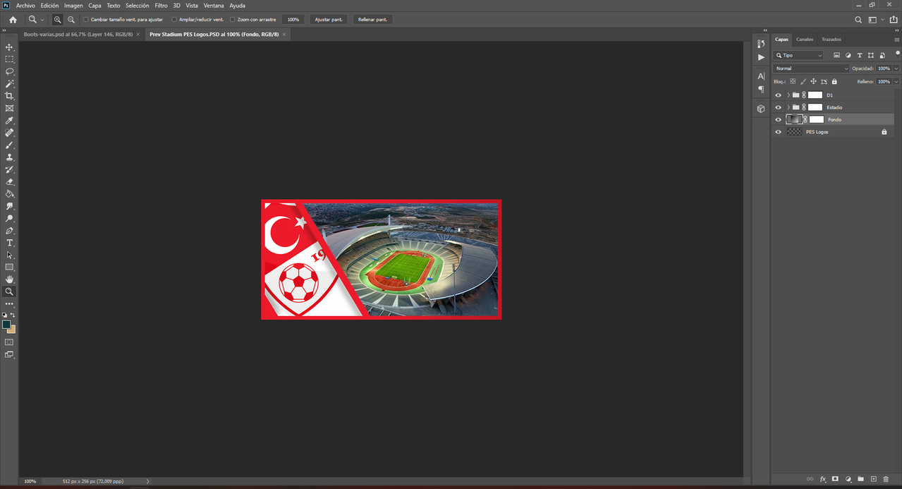Hide the Fondo layer
Image resolution: width=902 pixels, height=489 pixels.
tap(779, 120)
